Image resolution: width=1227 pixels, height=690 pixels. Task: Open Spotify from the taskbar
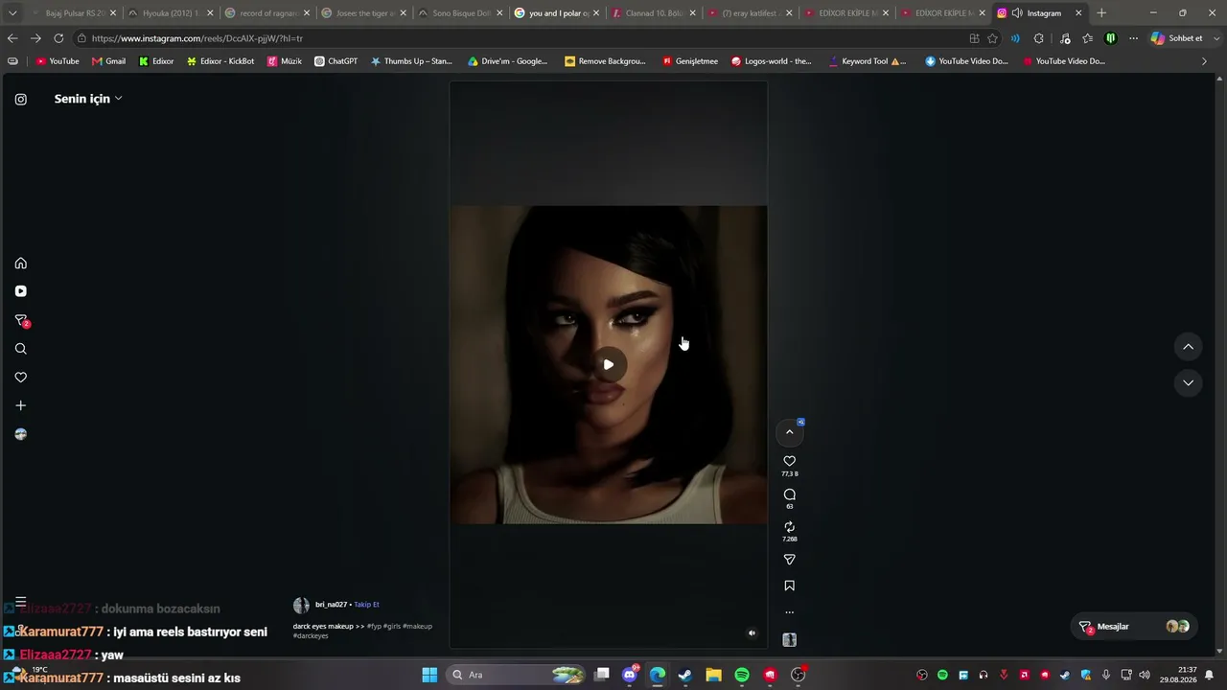[x=742, y=675]
